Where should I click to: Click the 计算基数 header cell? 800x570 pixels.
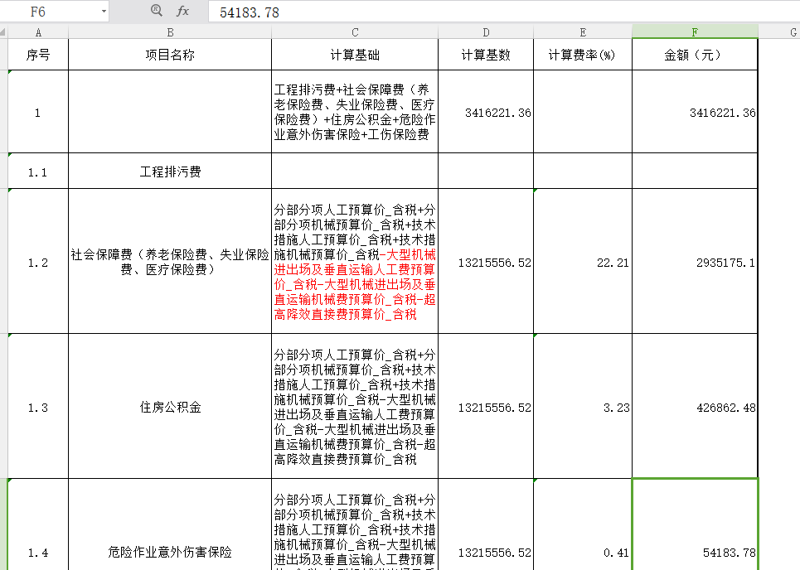click(x=486, y=55)
